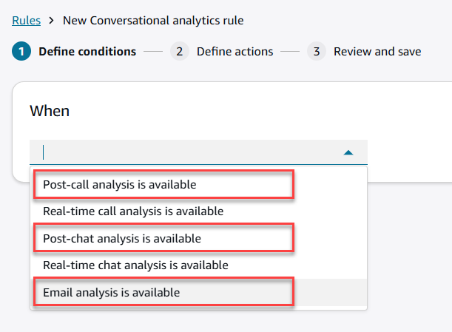Select the New Conversational analytics rule breadcrumb
This screenshot has width=452, height=332.
[x=153, y=20]
